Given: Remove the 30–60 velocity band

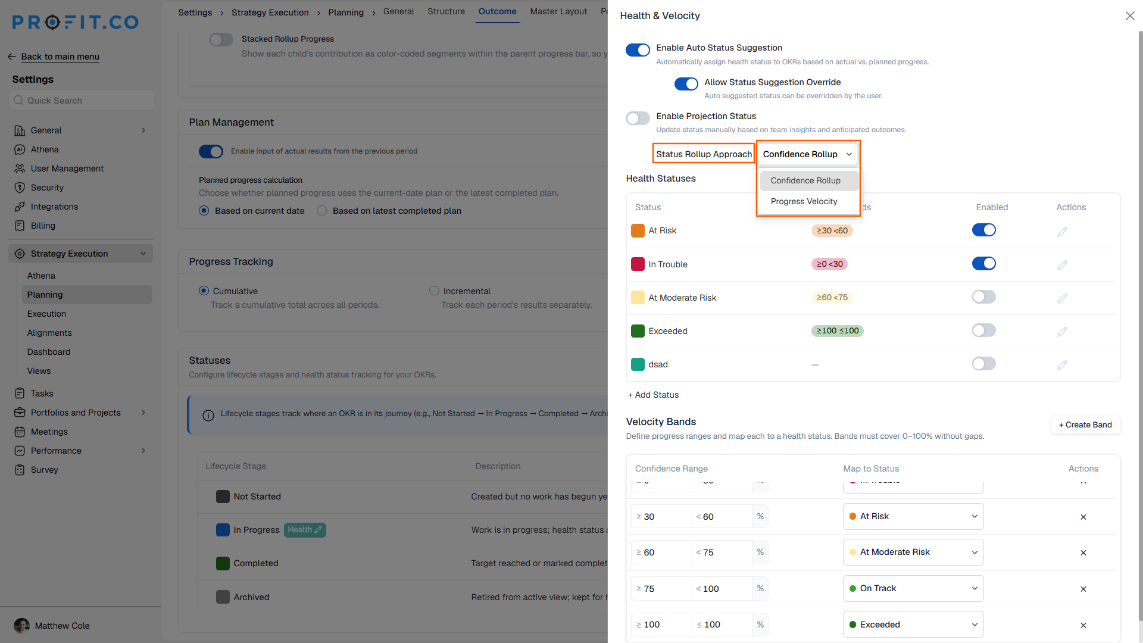Looking at the screenshot, I should coord(1083,517).
